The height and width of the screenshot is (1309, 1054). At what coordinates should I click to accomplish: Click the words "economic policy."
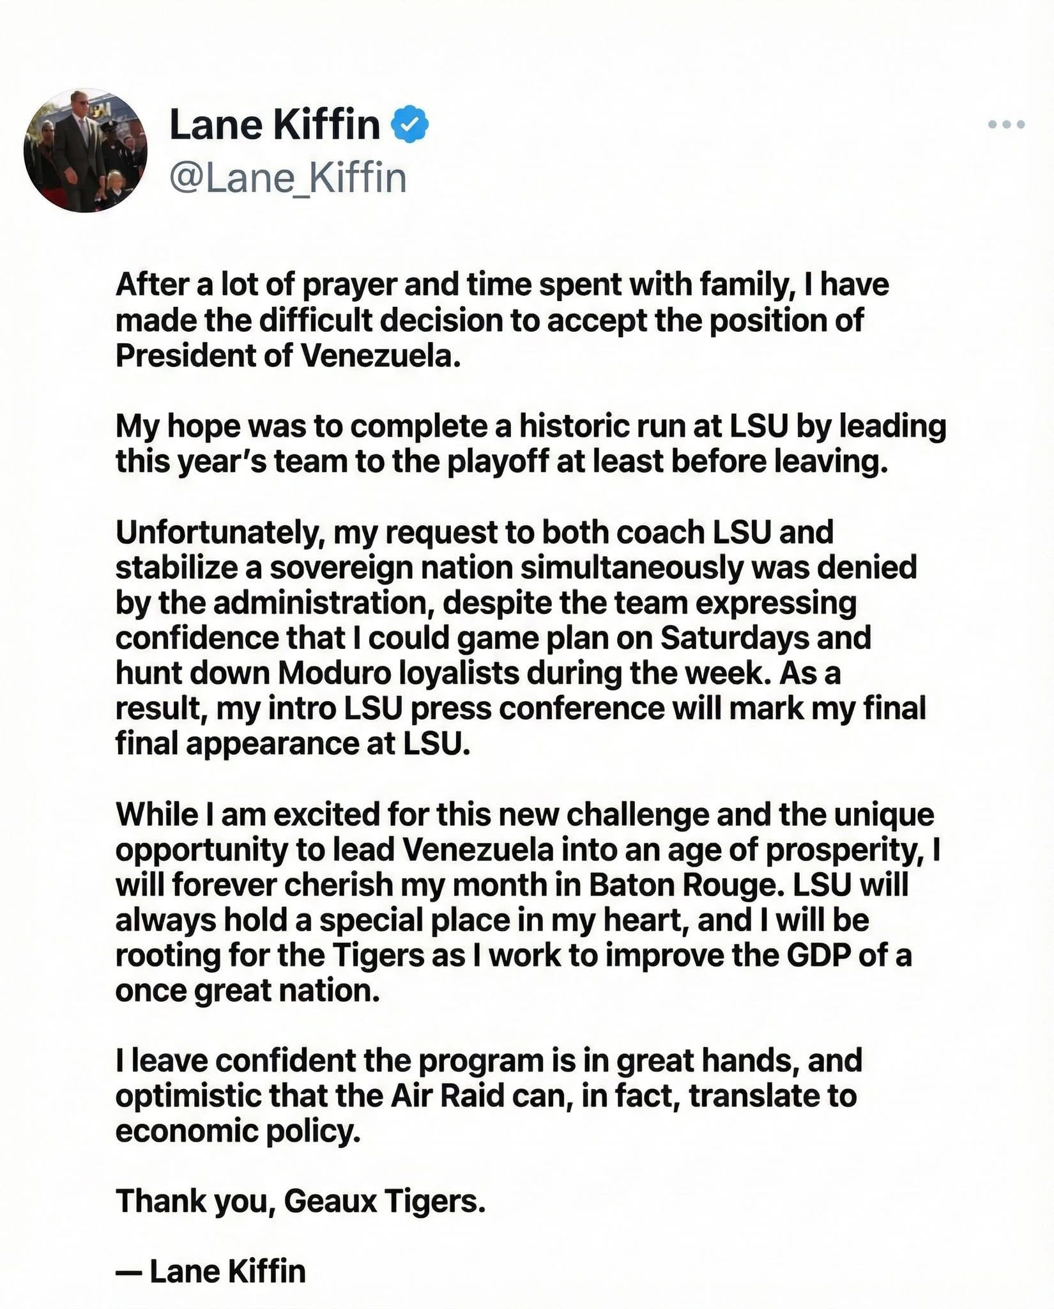(x=238, y=1131)
